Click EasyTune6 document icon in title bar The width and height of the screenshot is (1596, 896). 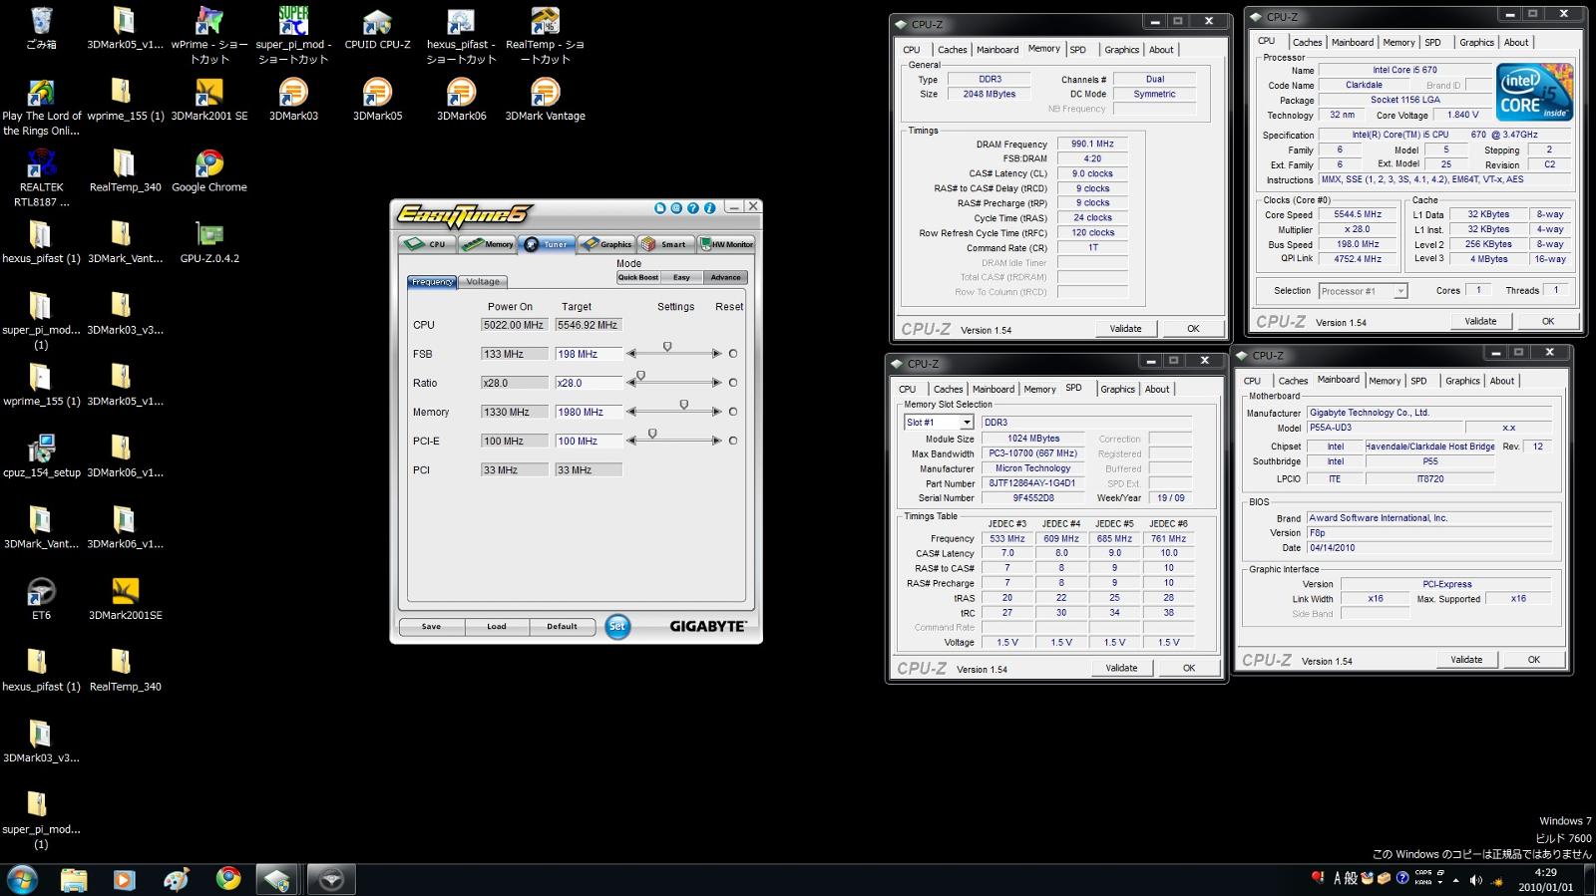click(659, 208)
